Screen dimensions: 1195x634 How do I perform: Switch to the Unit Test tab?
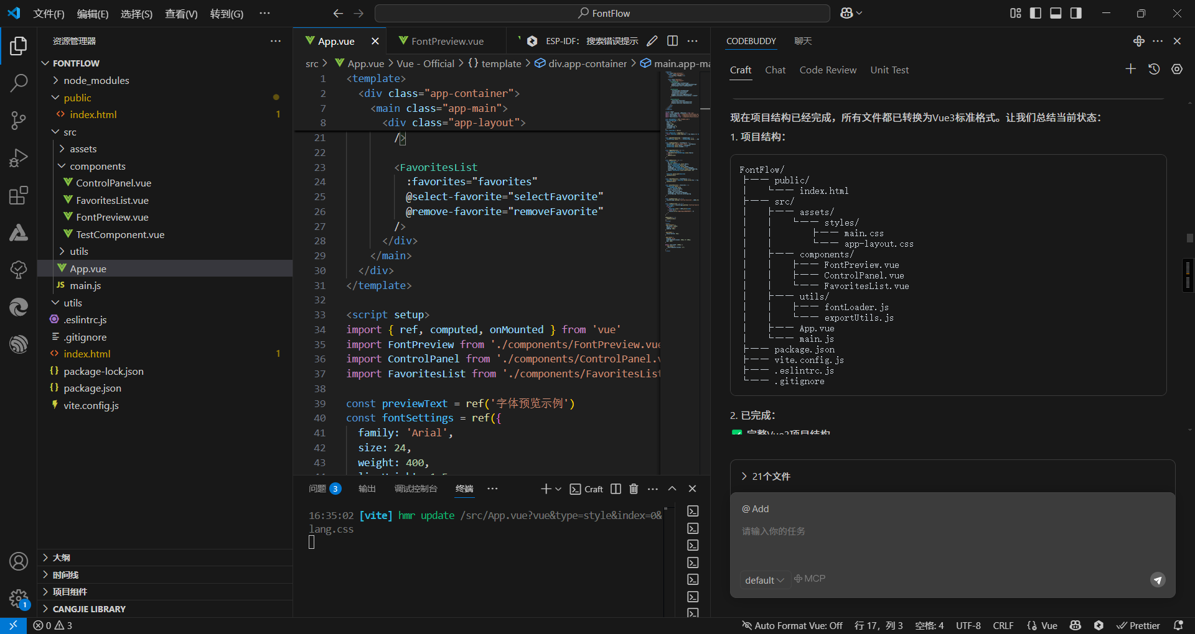point(889,70)
